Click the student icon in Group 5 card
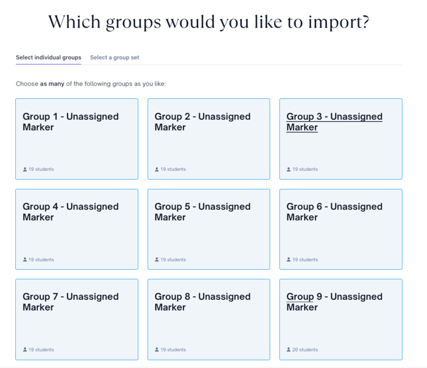Viewport: 427px width, 368px height. point(157,260)
